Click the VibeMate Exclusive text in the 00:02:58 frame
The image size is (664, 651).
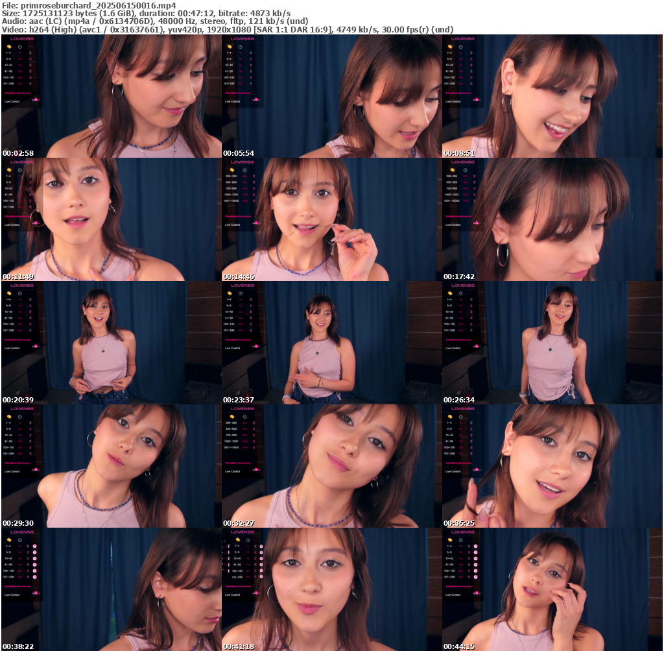(16, 93)
